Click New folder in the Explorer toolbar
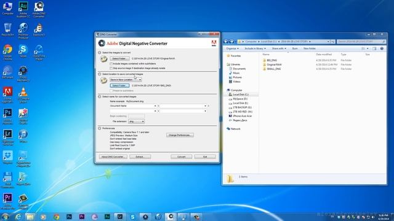The height and width of the screenshot is (221, 394). [310, 48]
